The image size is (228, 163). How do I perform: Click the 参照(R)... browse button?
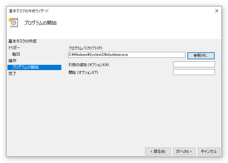pos(201,56)
